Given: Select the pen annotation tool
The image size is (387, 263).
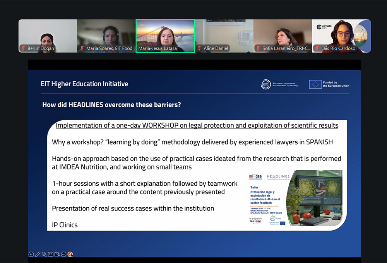Looking at the screenshot, I should [x=38, y=254].
